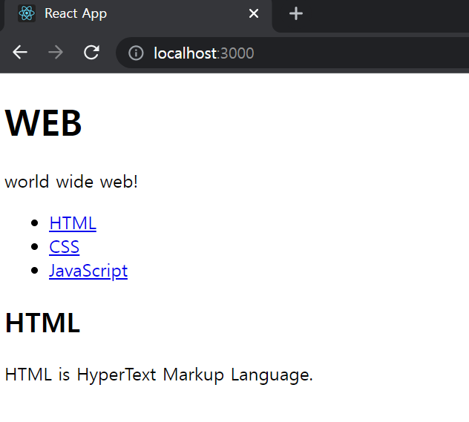Click the browser back arrow
The height and width of the screenshot is (422, 469).
point(20,53)
